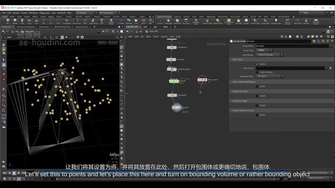Select the Box shelf tool
The width and height of the screenshot is (335, 188).
tap(8, 21)
